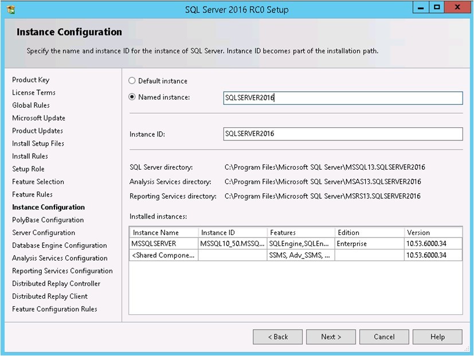Click the Edition column header
Screen dimensions: 474x356
click(x=370, y=232)
